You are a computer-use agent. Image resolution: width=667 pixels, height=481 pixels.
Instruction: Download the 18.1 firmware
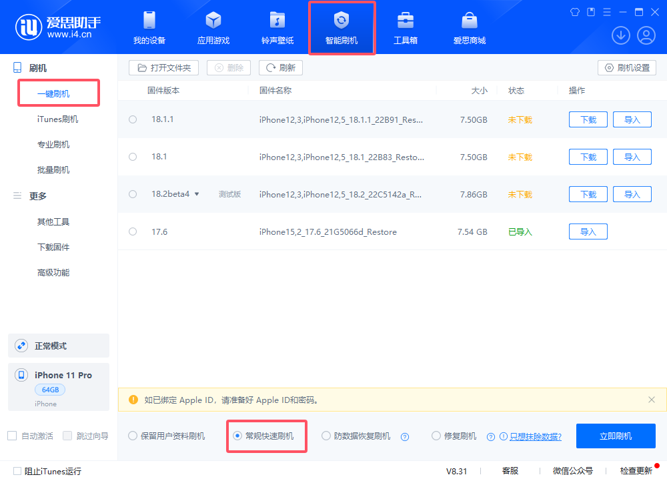[588, 157]
